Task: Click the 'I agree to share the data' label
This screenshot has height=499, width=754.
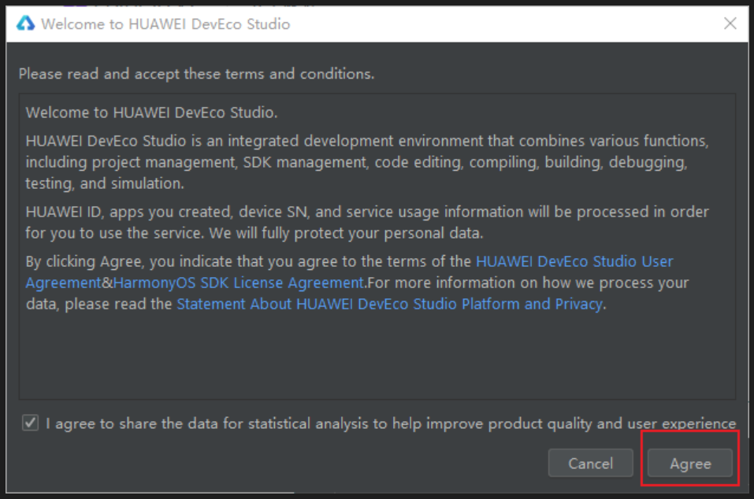Action: 391,423
